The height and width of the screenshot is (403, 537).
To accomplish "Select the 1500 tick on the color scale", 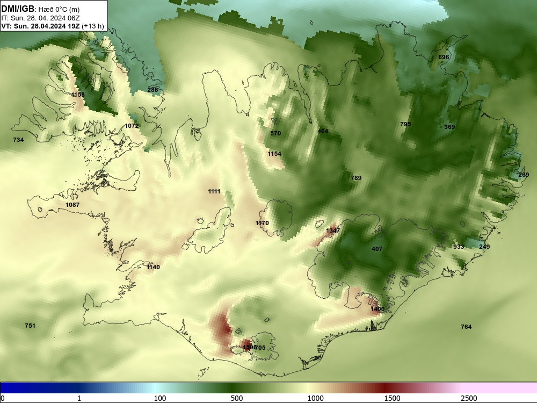I will pyautogui.click(x=392, y=398).
